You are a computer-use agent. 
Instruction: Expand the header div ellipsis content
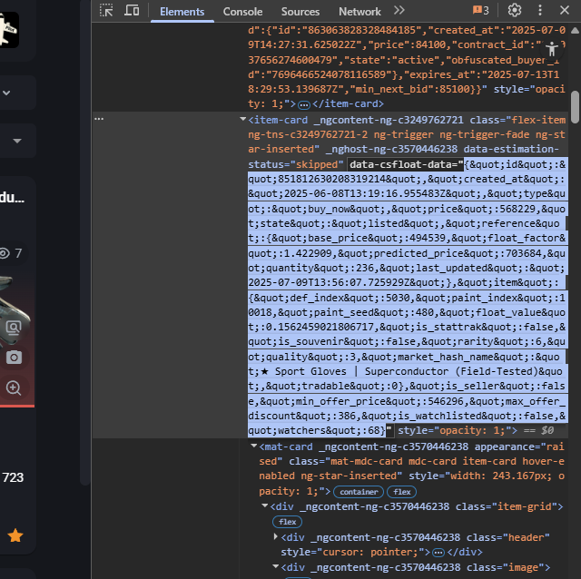pos(438,553)
